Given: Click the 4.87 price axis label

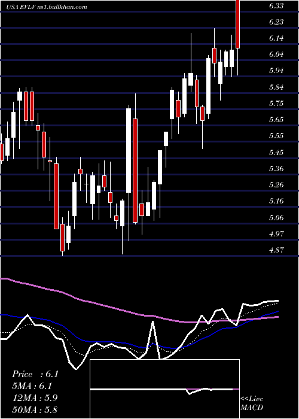Looking at the screenshot, I should [x=276, y=250].
